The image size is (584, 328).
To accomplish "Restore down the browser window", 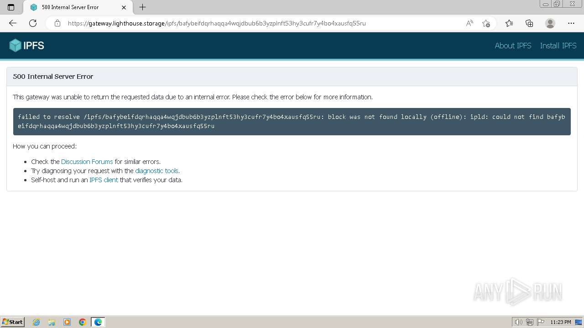I will click(557, 4).
